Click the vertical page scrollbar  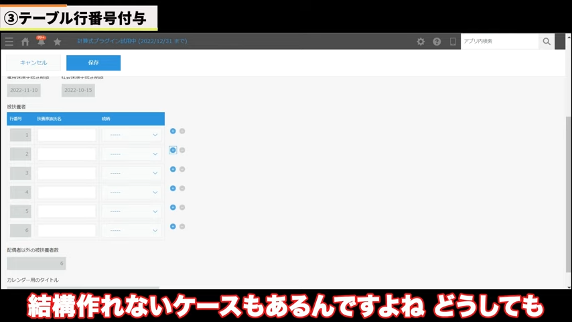tap(569, 194)
